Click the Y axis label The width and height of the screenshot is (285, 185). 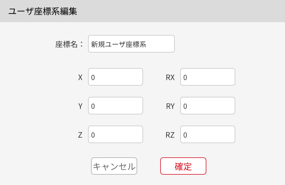click(x=80, y=106)
